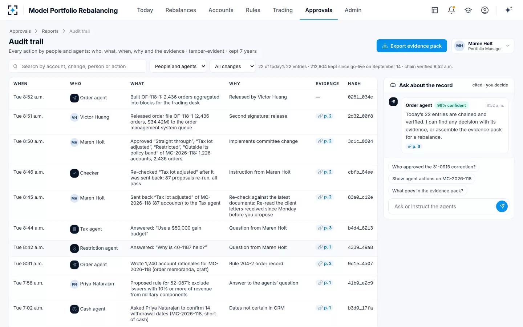Click the send arrow in the ask box

(502, 206)
